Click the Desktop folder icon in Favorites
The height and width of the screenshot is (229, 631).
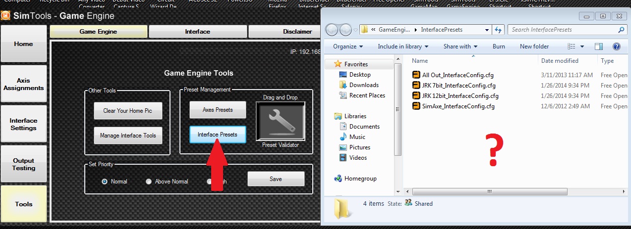tap(343, 75)
